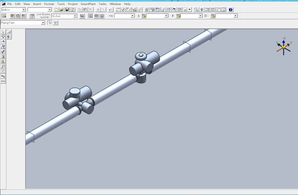Click the Refresh workspace icon
Viewport: 298px width, 195px height.
(73, 9)
